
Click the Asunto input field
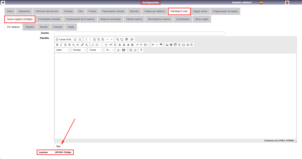(x=139, y=34)
